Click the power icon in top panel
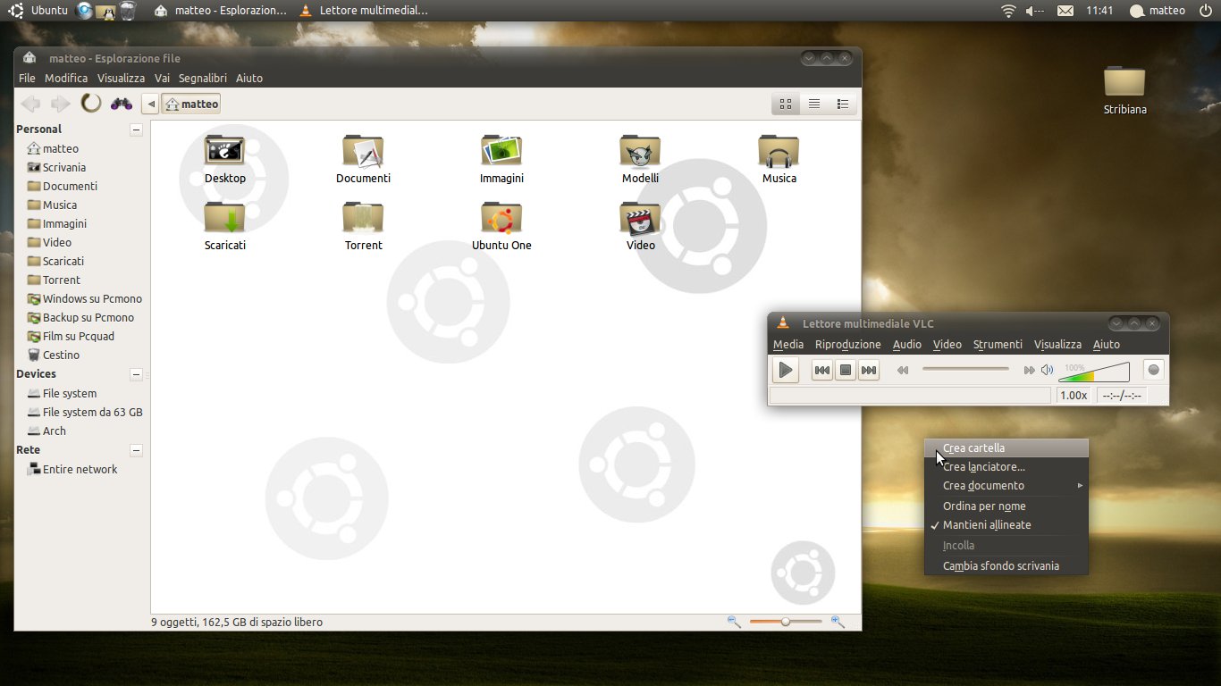 pos(1205,11)
